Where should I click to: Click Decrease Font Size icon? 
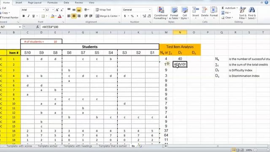[62, 10]
